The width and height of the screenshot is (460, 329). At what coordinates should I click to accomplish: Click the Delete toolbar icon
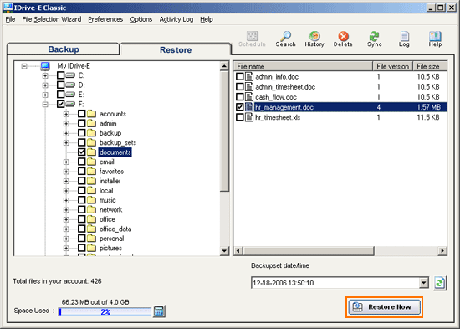coord(343,39)
